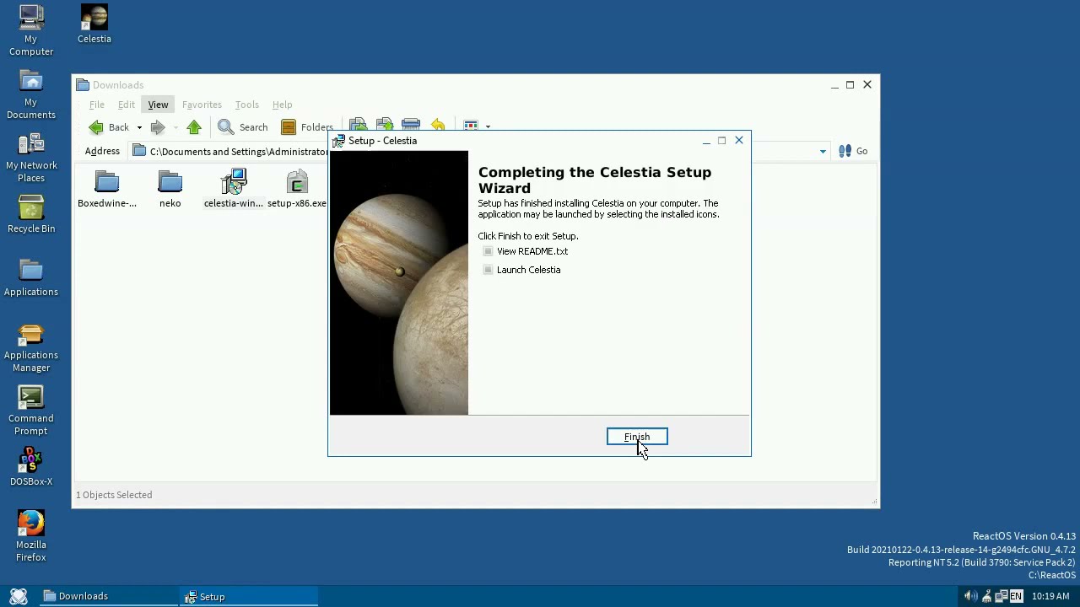This screenshot has height=607, width=1080.
Task: Open the Search pane in Downloads
Action: [x=243, y=127]
